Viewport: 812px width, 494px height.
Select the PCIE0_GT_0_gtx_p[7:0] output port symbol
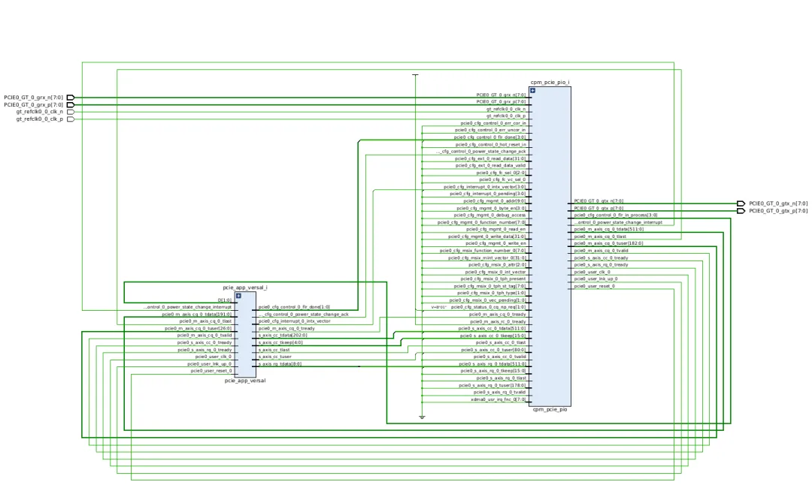[x=741, y=211]
